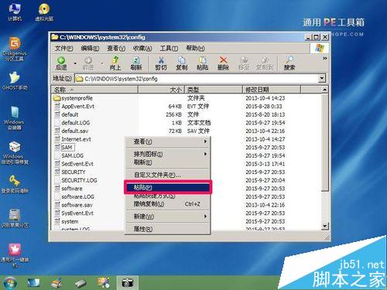
Task: Open the 文件(F) menu
Action: pos(64,48)
